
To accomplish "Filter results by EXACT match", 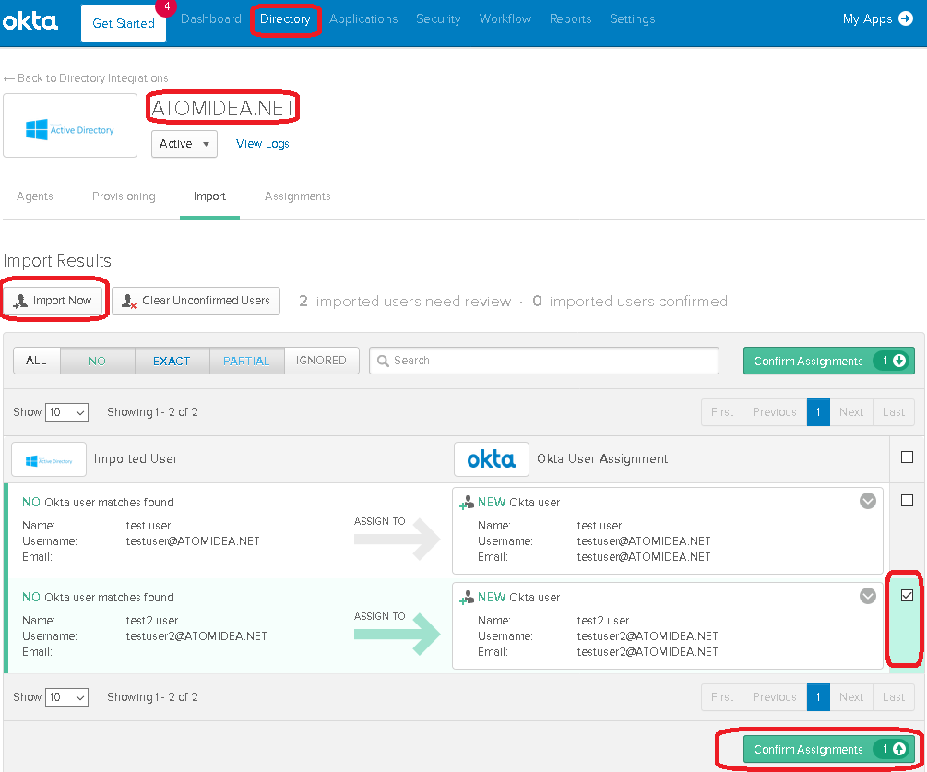I will coord(172,361).
